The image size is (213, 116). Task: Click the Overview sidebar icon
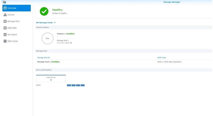(5, 8)
